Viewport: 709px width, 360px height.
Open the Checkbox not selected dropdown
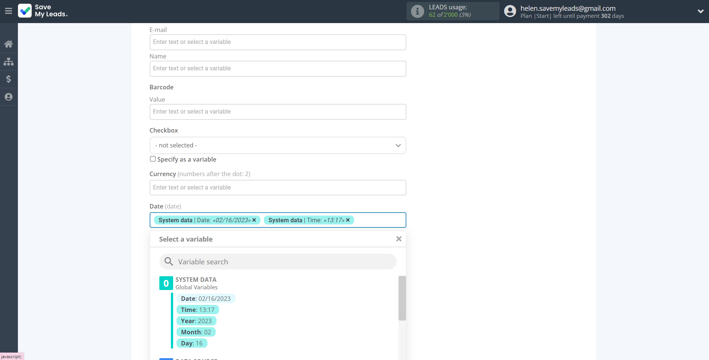pyautogui.click(x=278, y=145)
